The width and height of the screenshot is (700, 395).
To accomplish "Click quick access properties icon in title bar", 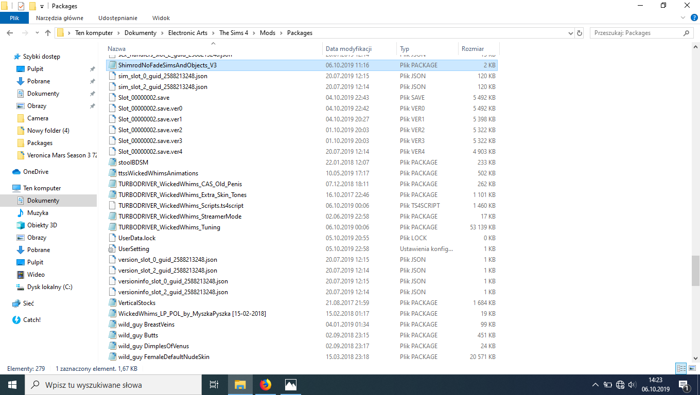I will click(x=21, y=6).
